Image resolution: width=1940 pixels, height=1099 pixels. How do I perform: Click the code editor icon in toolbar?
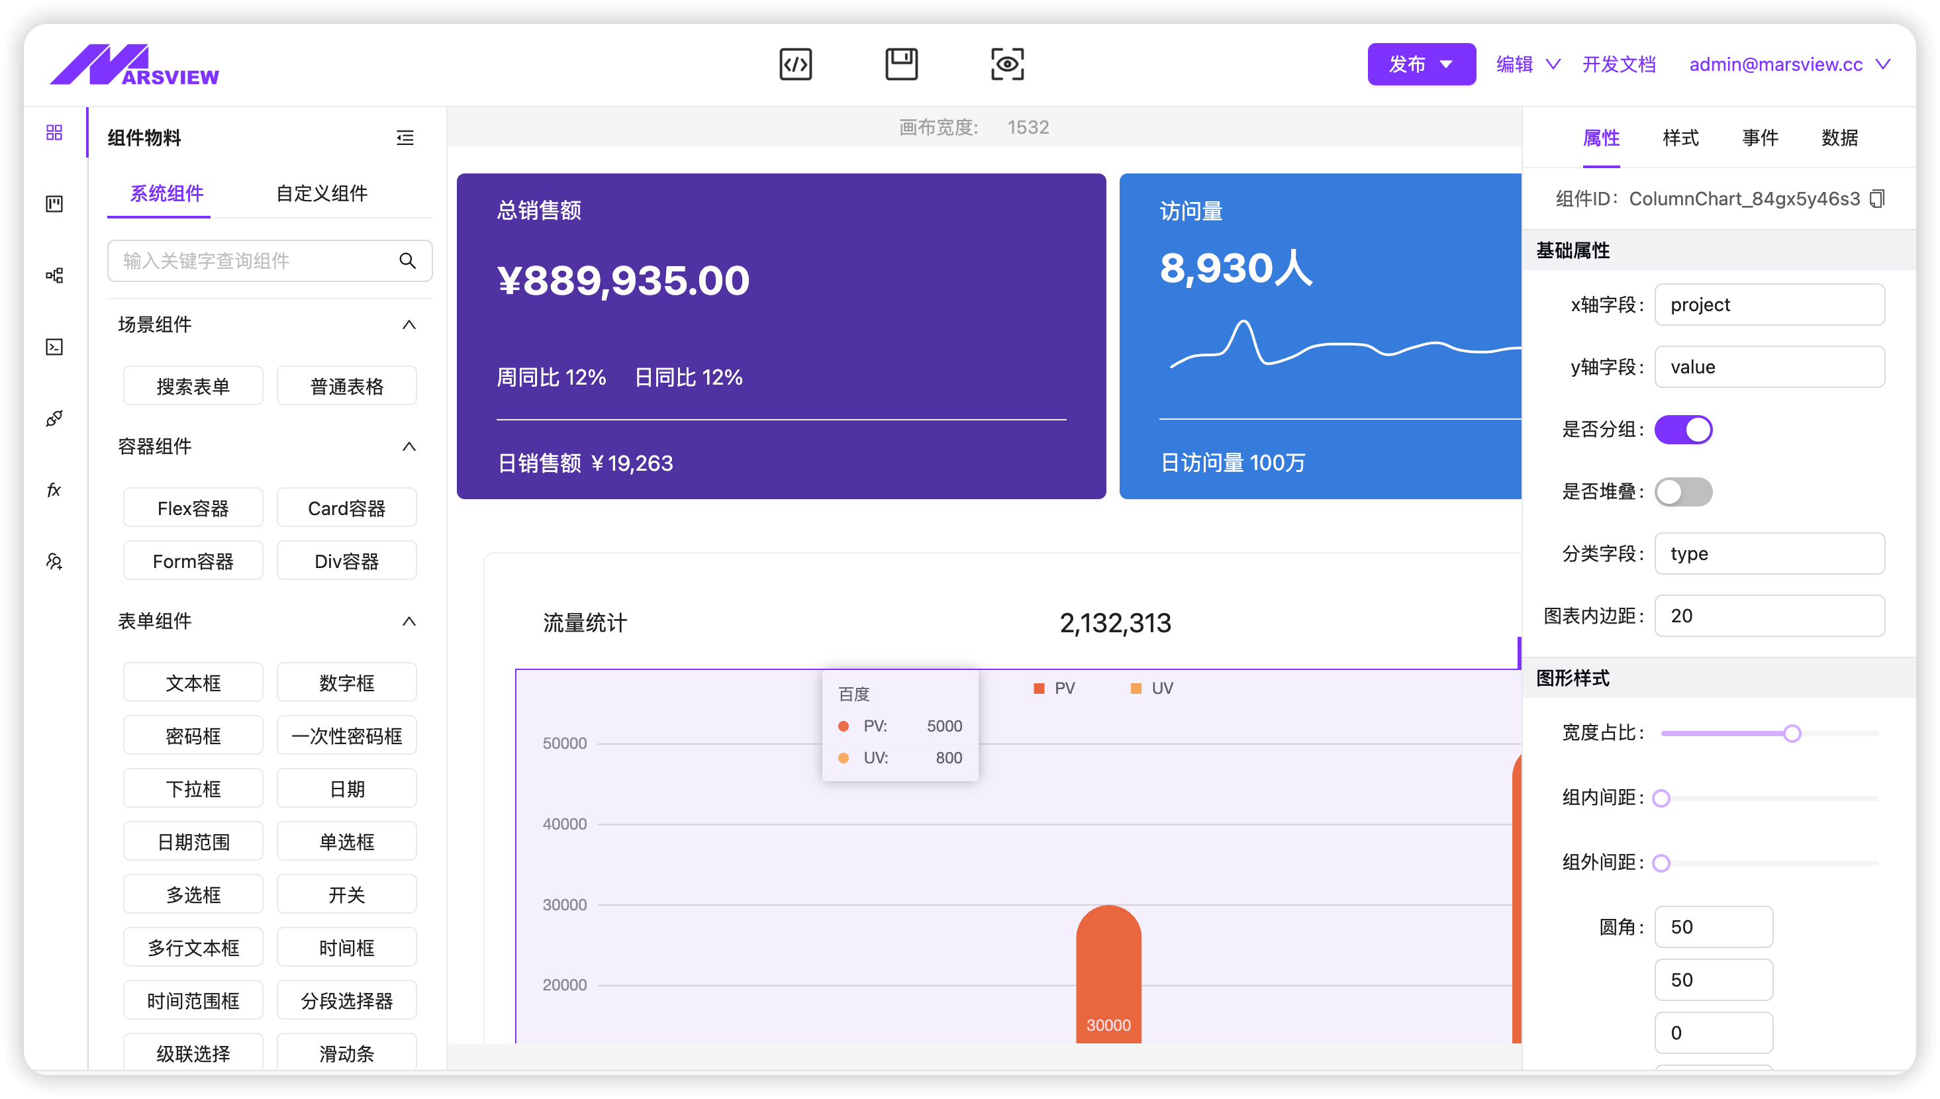click(x=795, y=63)
